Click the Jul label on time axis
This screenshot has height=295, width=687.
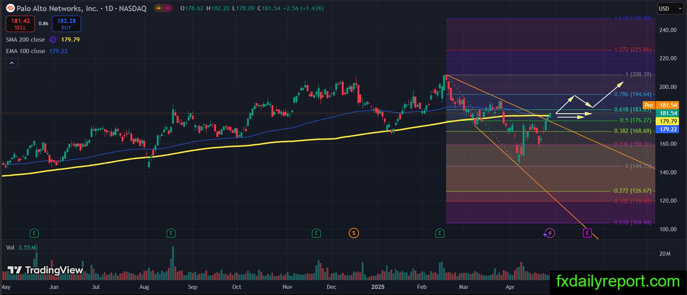[x=96, y=287]
